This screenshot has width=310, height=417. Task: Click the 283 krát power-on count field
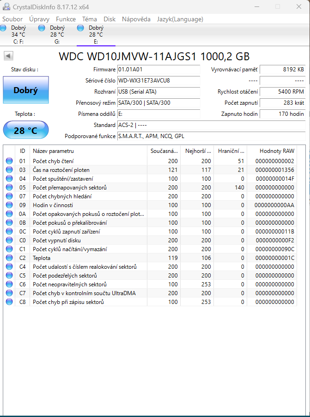coord(283,103)
